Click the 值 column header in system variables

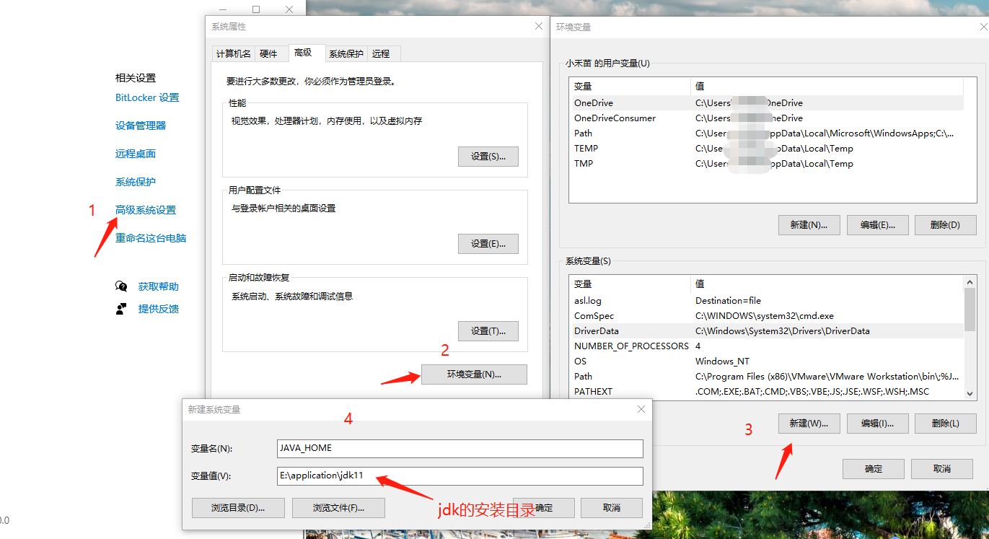(827, 284)
